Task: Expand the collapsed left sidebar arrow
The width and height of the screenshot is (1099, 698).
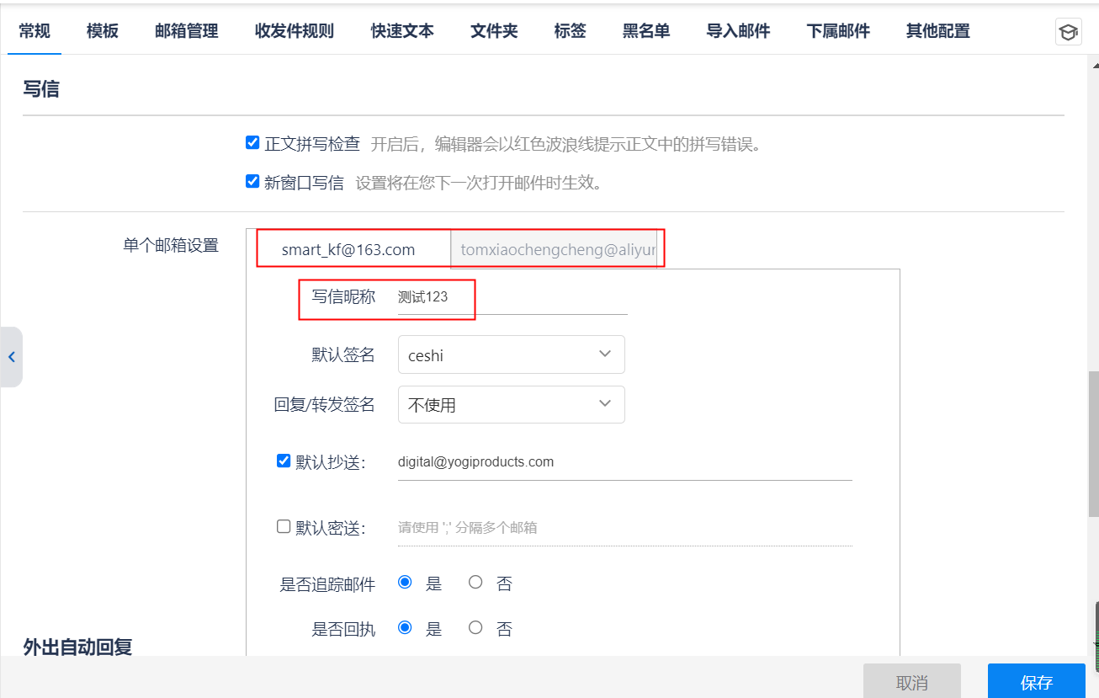Action: [11, 357]
